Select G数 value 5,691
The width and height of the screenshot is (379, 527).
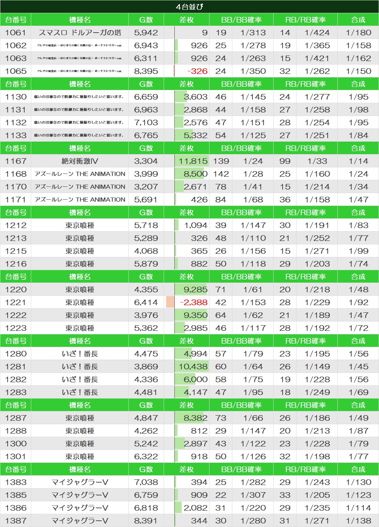(x=146, y=200)
